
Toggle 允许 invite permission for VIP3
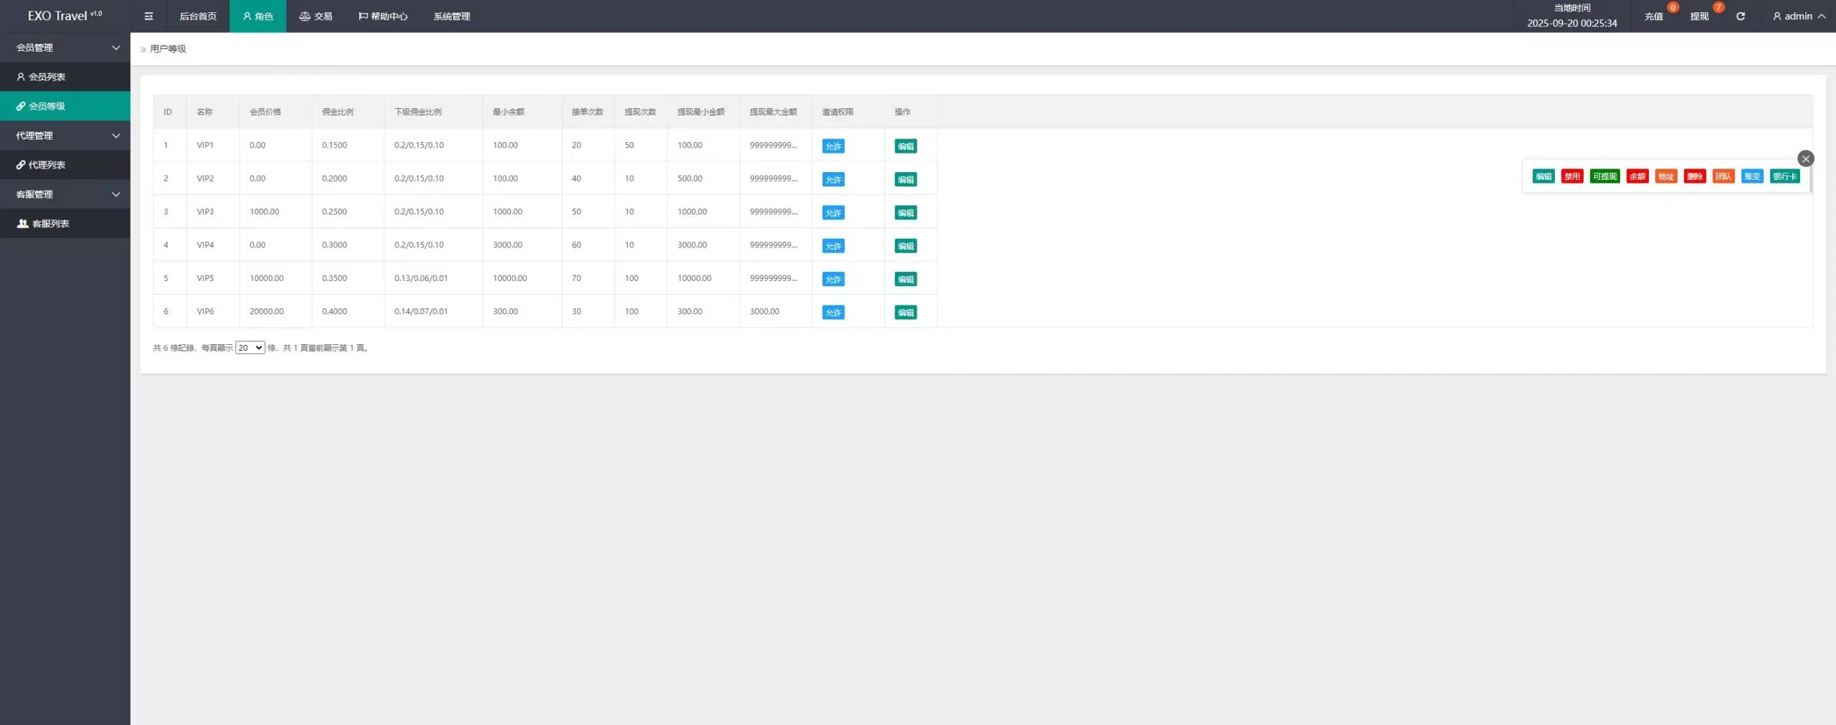pyautogui.click(x=833, y=213)
